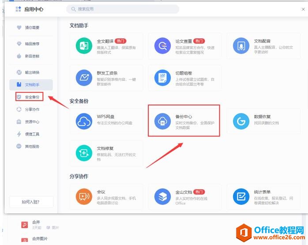Image resolution: width=308 pixels, height=245 pixels.
Task: Open the 统计表单 survey form icon
Action: tap(241, 196)
